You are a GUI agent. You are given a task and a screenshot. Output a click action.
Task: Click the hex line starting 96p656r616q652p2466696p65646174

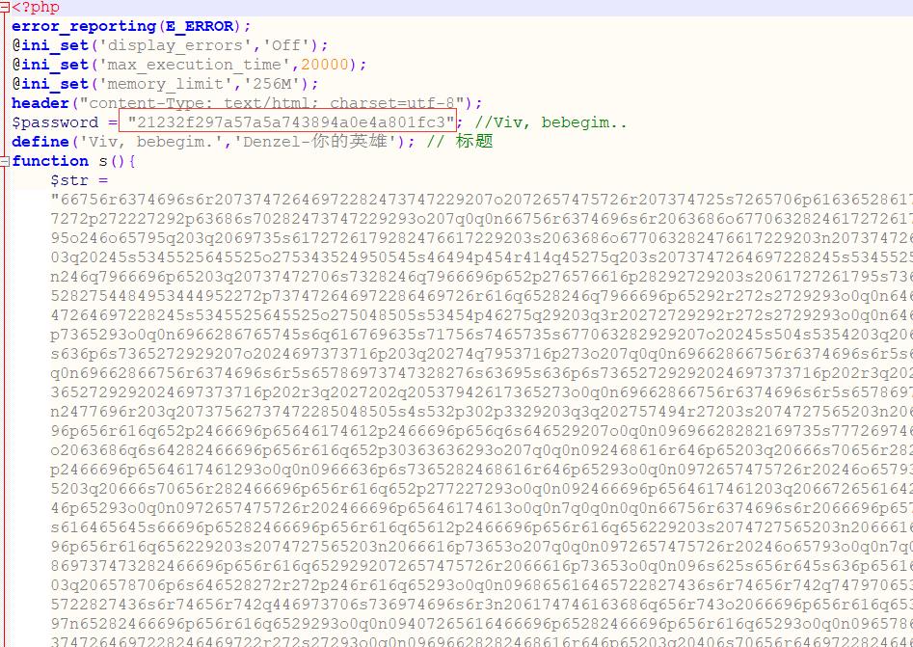coord(481,430)
